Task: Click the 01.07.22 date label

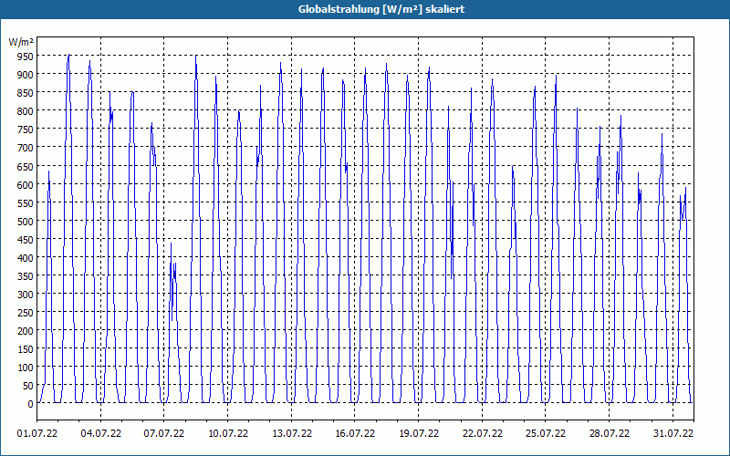Action: point(37,434)
